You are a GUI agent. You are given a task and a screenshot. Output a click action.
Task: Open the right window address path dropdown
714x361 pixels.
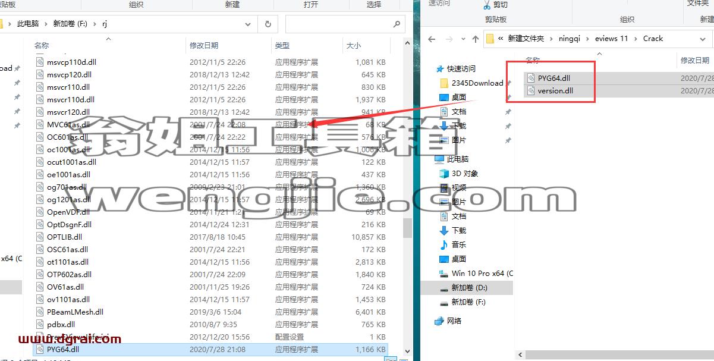[702, 39]
